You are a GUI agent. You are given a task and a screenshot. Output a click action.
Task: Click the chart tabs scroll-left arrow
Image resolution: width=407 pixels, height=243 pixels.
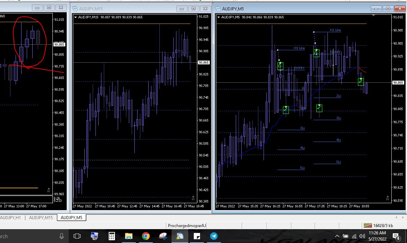[396, 217]
